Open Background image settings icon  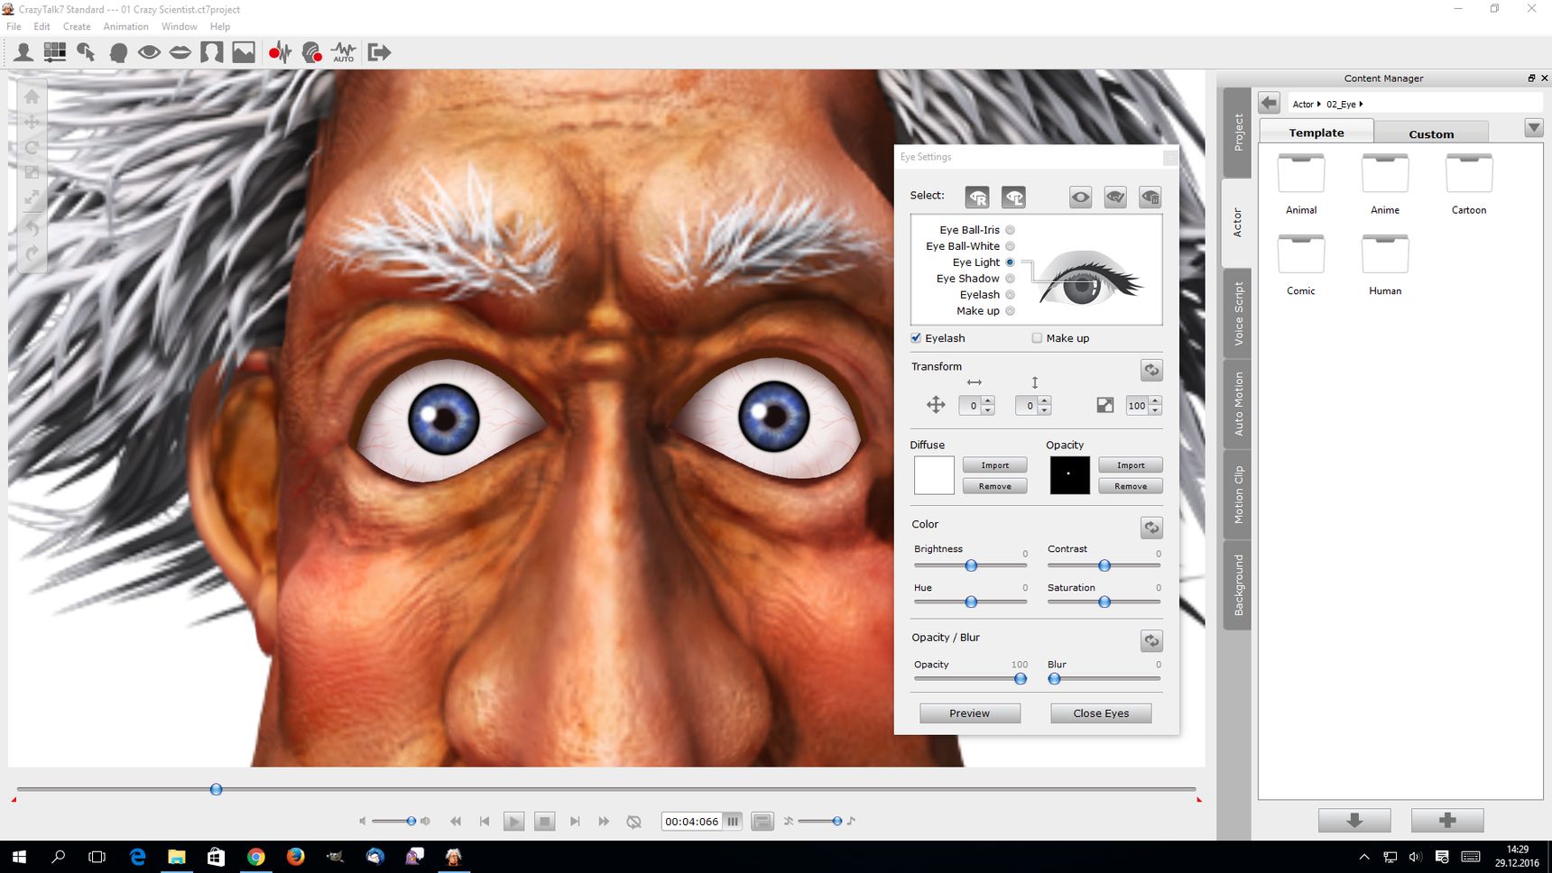click(x=244, y=52)
